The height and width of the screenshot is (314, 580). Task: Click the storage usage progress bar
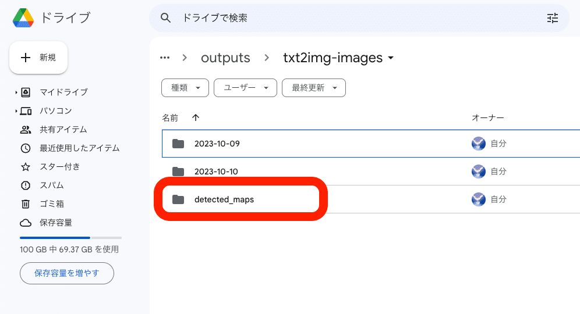(x=70, y=237)
